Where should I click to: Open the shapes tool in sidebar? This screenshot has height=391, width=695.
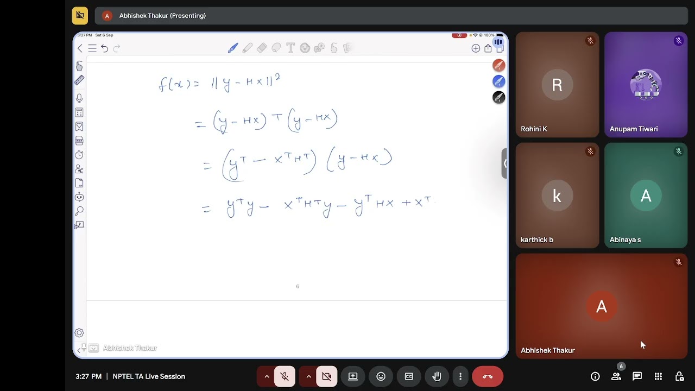(79, 169)
